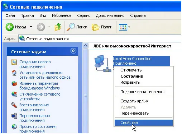The image size is (182, 134).
Task: Click the repair connection wrench icon
Action: click(14, 105)
